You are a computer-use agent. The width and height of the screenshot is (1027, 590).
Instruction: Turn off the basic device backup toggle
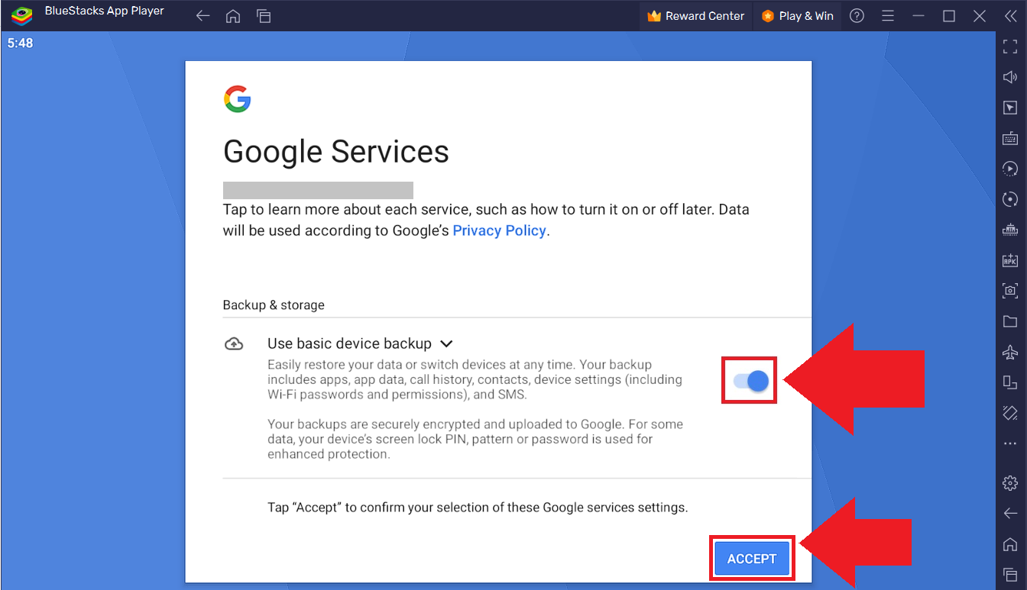pos(750,381)
